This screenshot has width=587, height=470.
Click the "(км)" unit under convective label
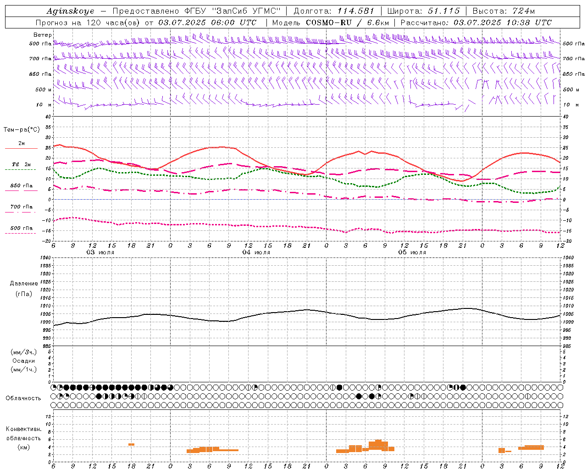tap(23, 447)
